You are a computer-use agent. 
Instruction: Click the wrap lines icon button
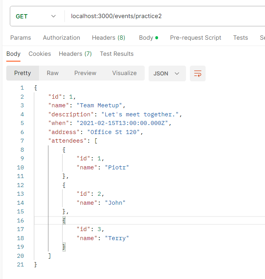198,73
